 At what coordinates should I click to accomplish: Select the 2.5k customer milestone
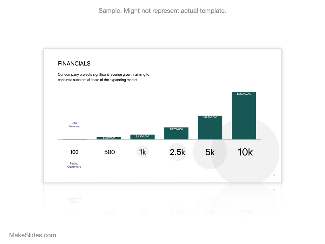point(177,152)
